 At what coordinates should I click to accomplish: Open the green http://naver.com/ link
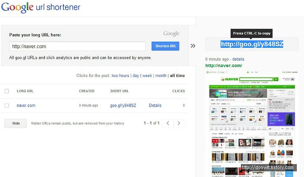(x=224, y=66)
